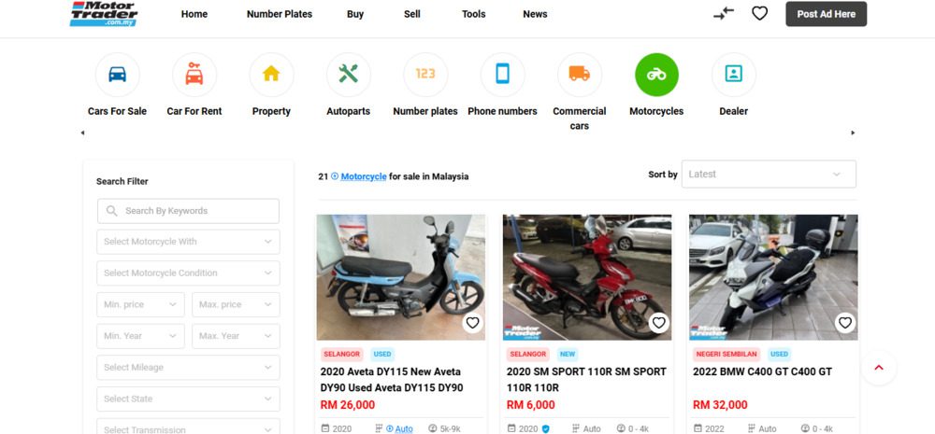Open the Car For Rent category icon

click(194, 75)
